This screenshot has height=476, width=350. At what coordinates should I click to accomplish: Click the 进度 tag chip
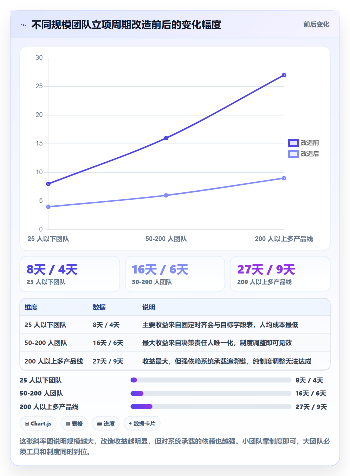105,423
